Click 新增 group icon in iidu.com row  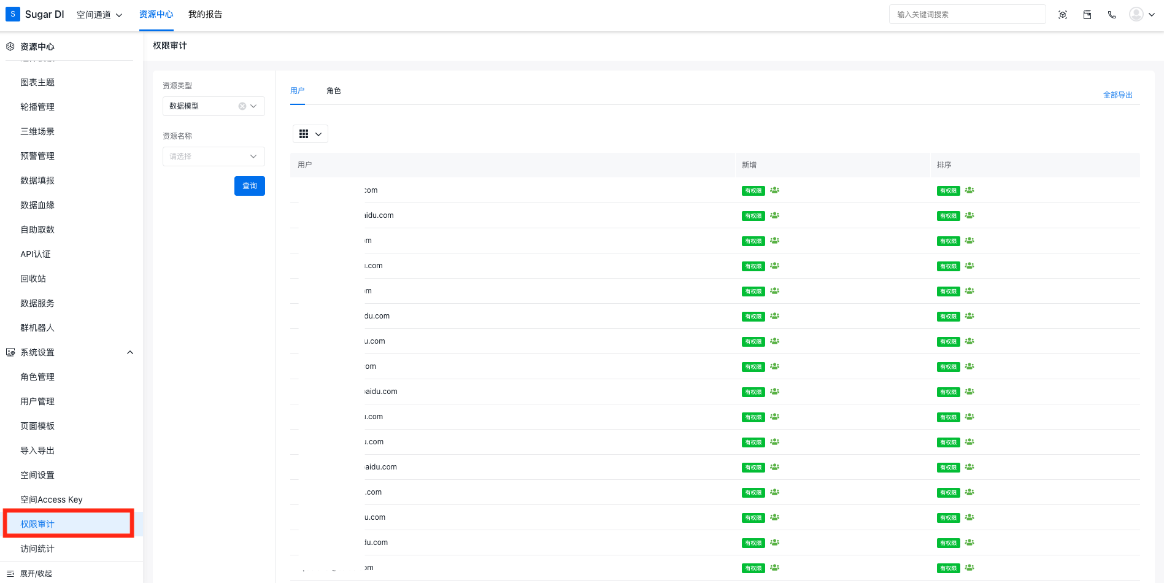point(775,215)
